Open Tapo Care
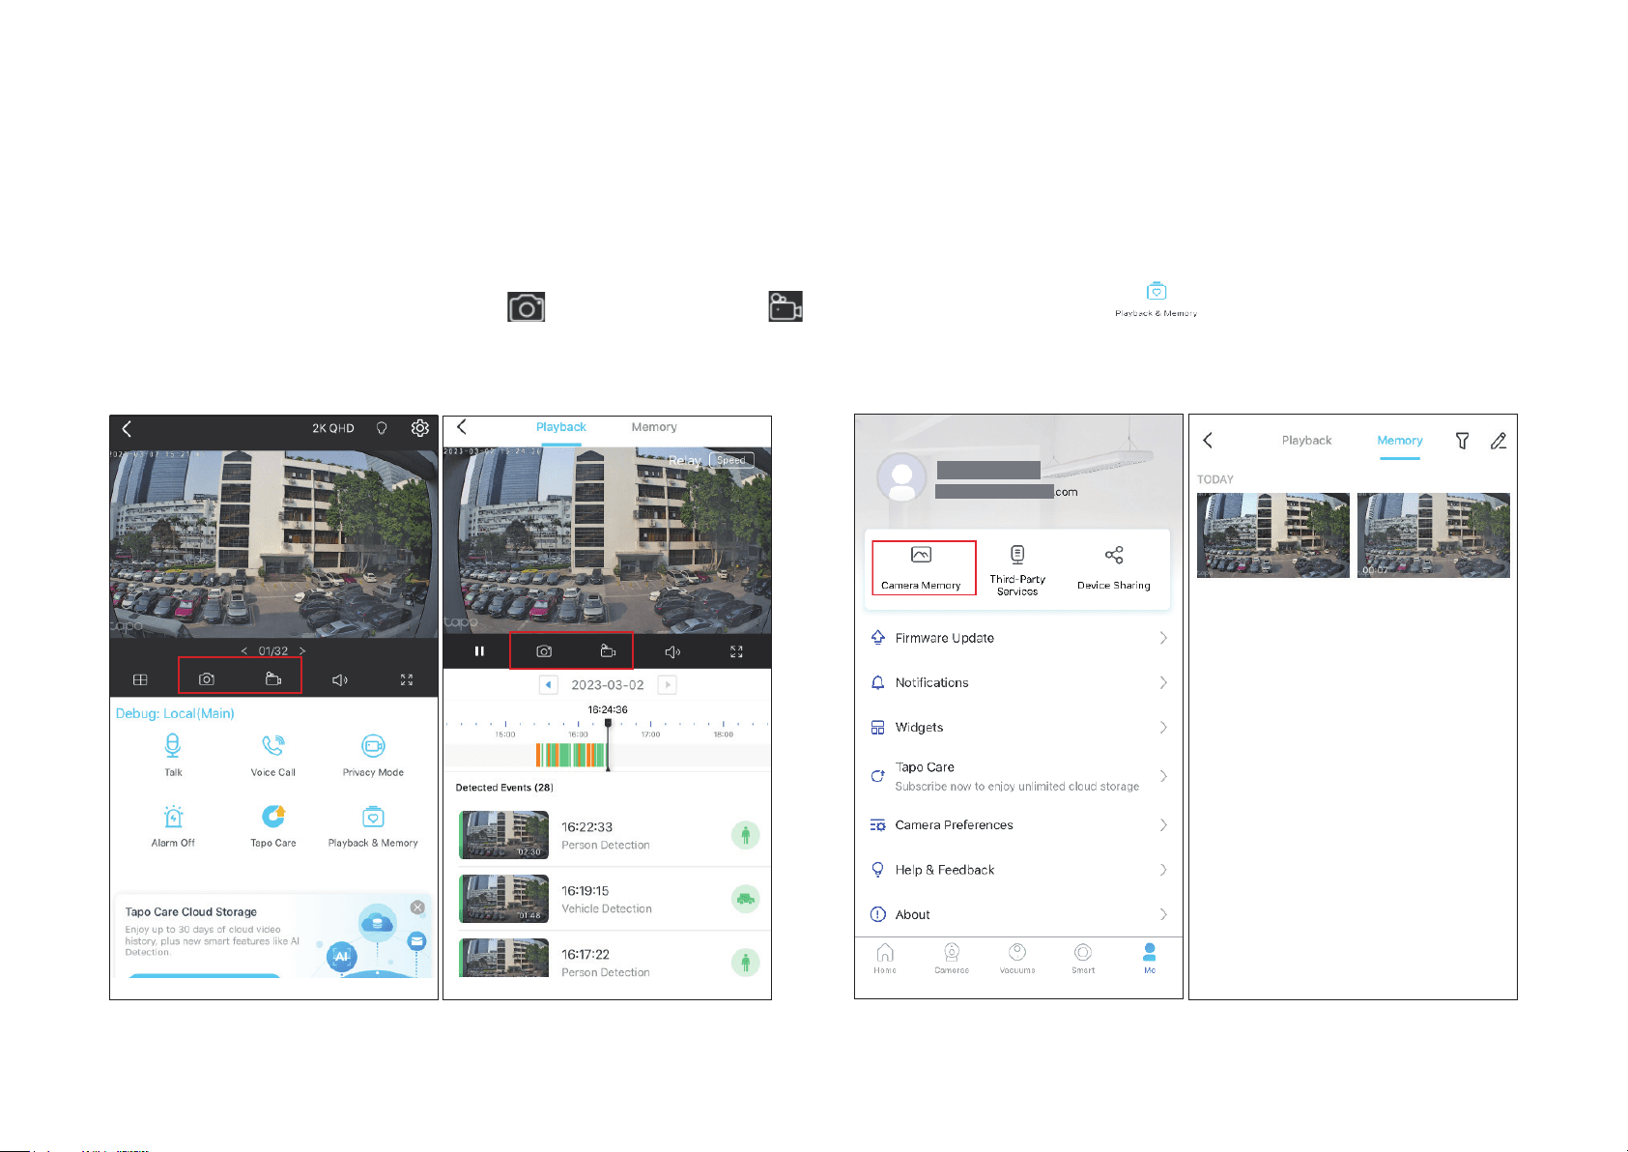Screen dimensions: 1628x1152 tap(273, 825)
